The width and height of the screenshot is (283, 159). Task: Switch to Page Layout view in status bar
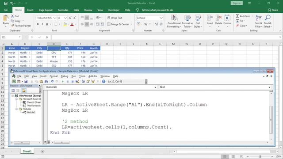coord(233,156)
